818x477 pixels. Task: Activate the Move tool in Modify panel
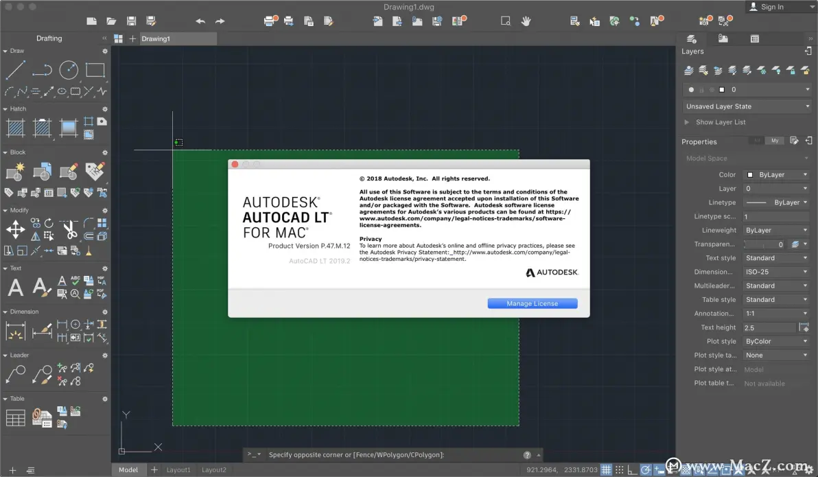(16, 229)
